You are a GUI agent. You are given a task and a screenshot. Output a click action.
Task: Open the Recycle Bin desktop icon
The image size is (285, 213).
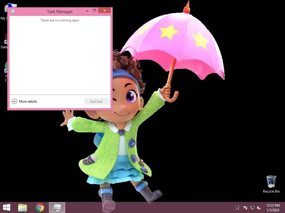pos(271,184)
